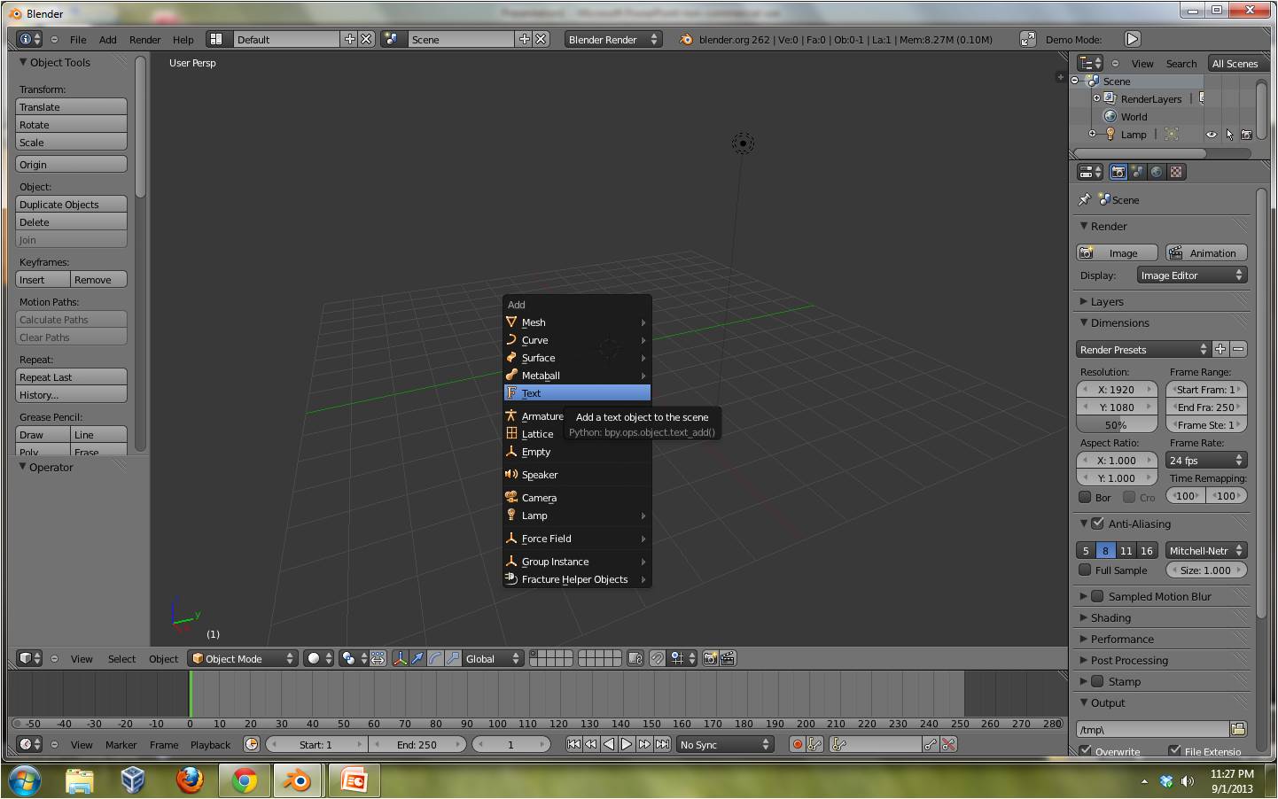The width and height of the screenshot is (1278, 799).
Task: Open the World properties tab icon
Action: 1156,172
